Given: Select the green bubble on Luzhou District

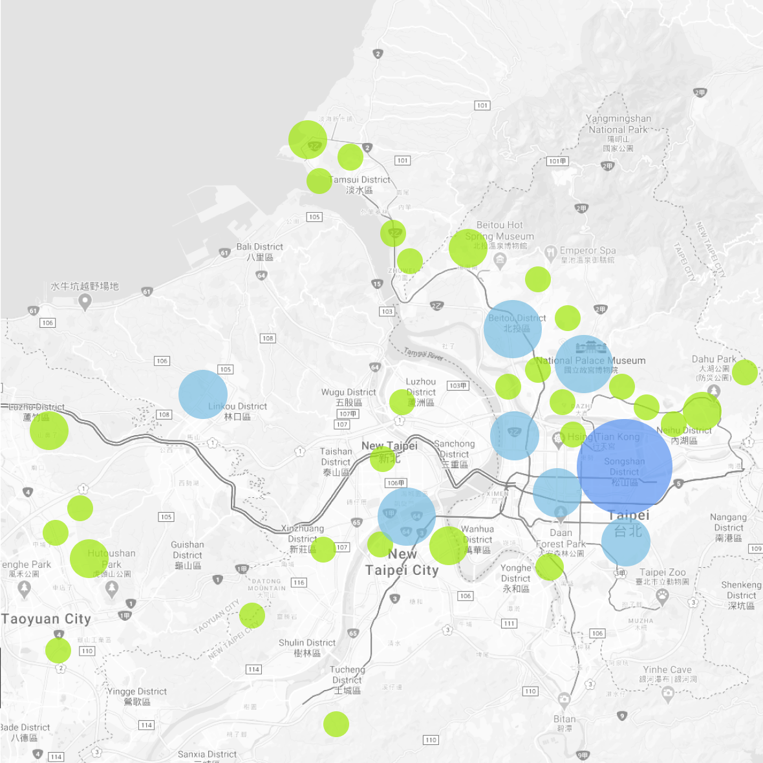Looking at the screenshot, I should (x=402, y=402).
